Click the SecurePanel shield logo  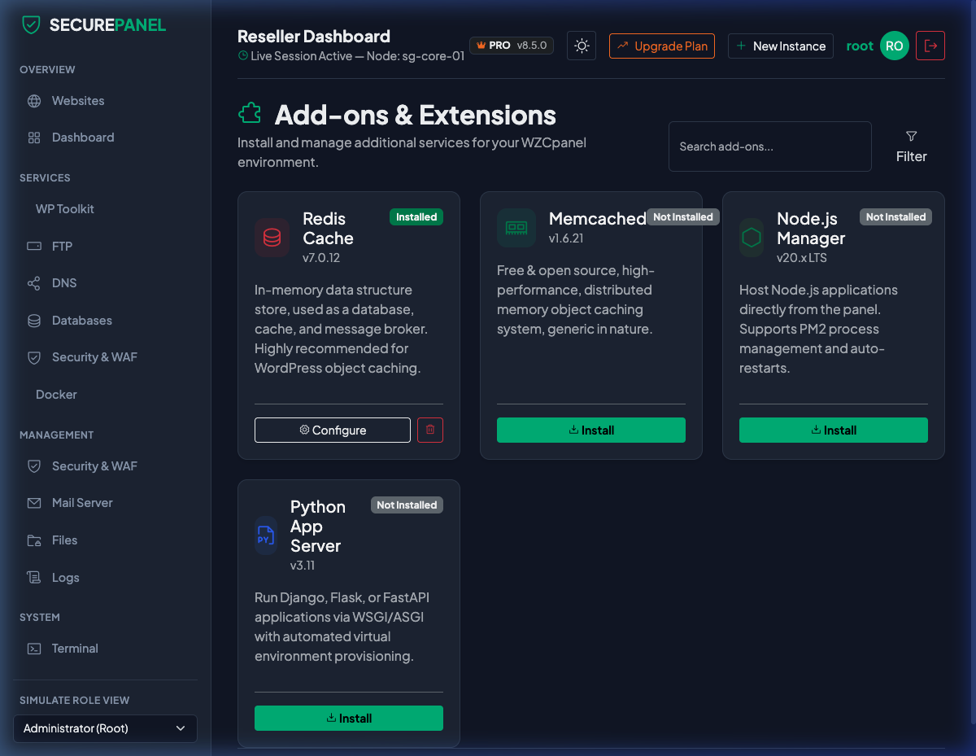click(x=31, y=24)
